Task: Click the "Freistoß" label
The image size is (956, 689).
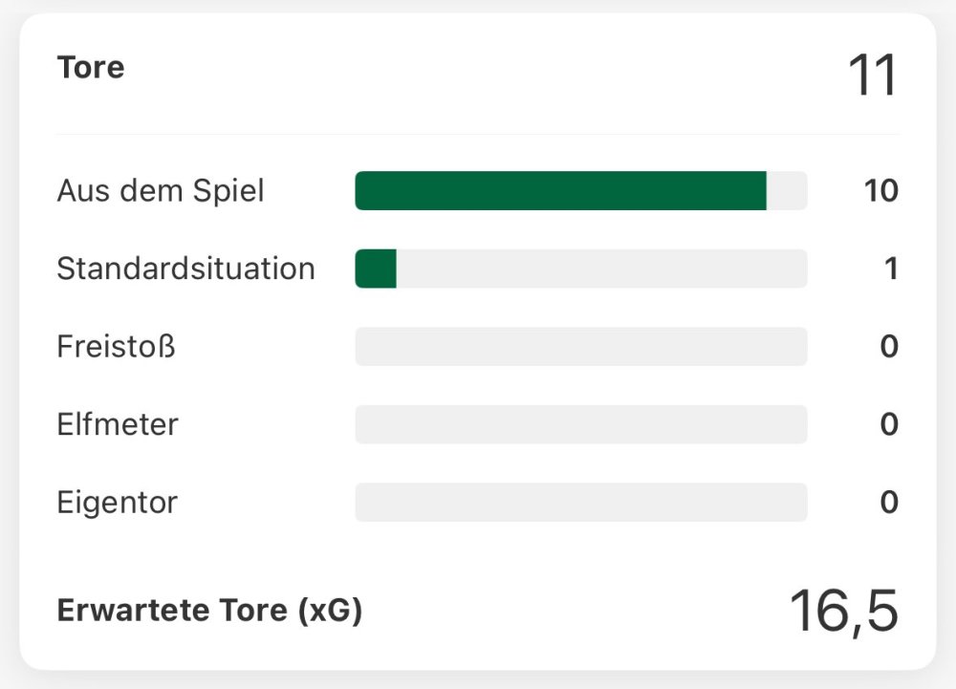Action: [x=117, y=346]
